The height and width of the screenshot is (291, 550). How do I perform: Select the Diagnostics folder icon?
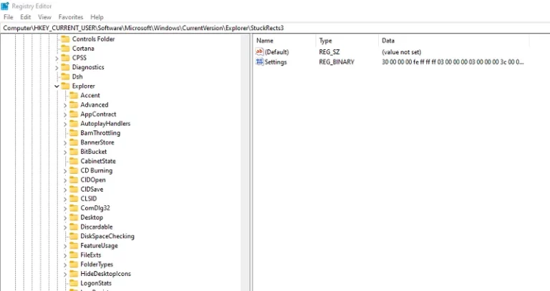pos(65,67)
